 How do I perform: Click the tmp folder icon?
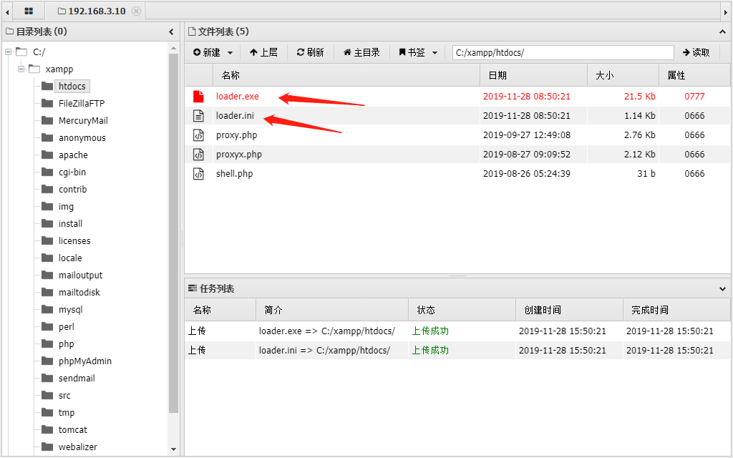coord(47,413)
